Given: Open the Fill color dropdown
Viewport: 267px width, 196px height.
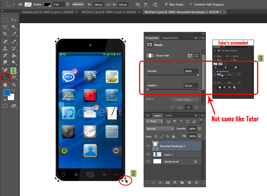Looking at the screenshot, I should [28, 5].
